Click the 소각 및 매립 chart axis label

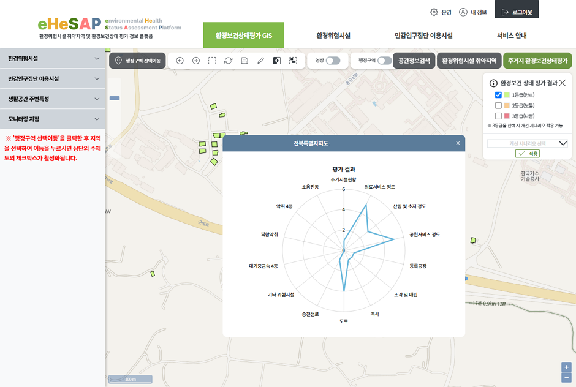pos(406,295)
